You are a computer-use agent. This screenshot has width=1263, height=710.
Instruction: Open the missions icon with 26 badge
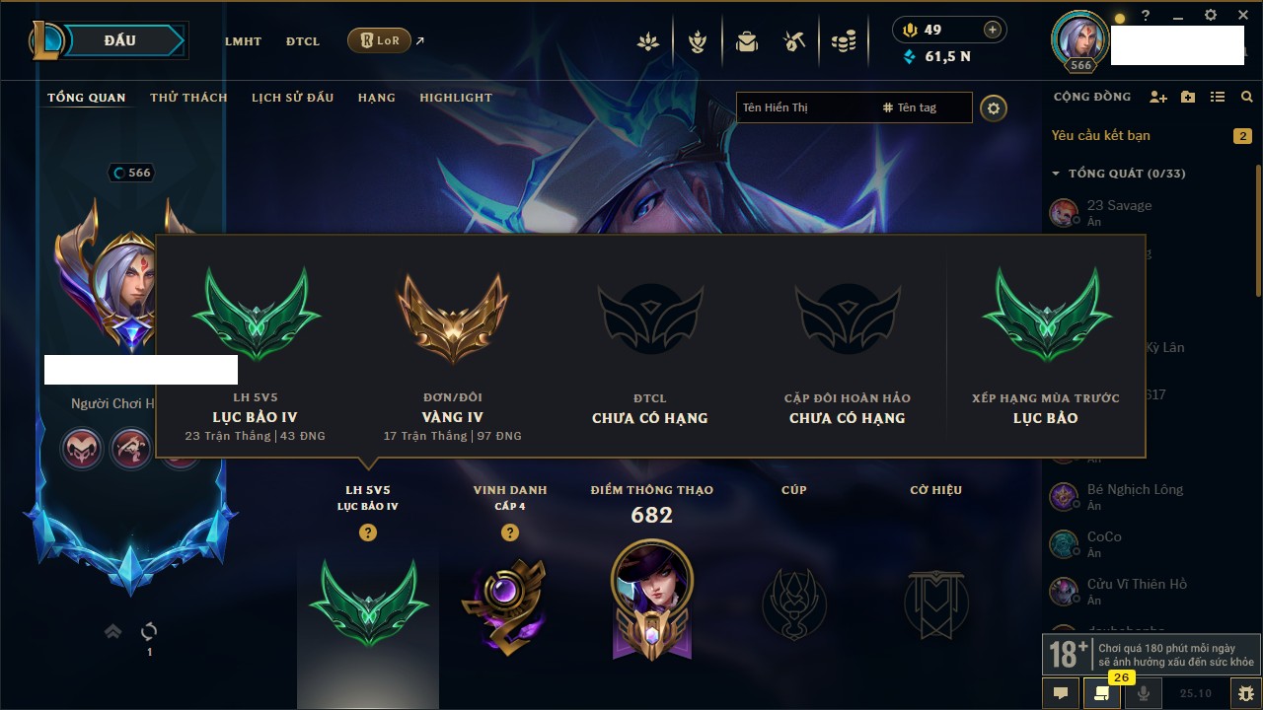(1102, 693)
